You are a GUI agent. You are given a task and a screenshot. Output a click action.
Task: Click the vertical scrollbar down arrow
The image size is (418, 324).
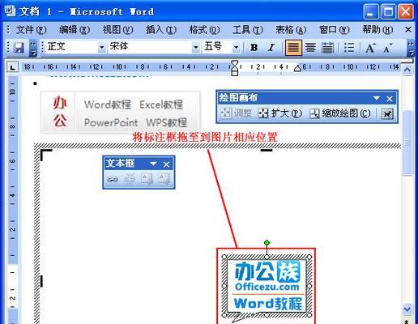pyautogui.click(x=407, y=309)
